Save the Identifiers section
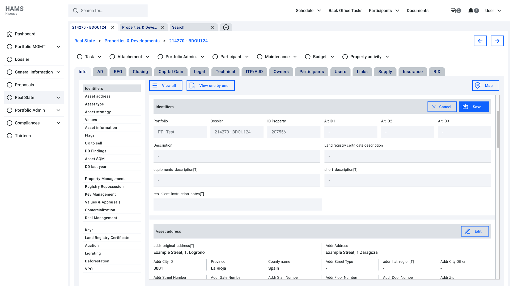Image resolution: width=510 pixels, height=286 pixels. [474, 107]
